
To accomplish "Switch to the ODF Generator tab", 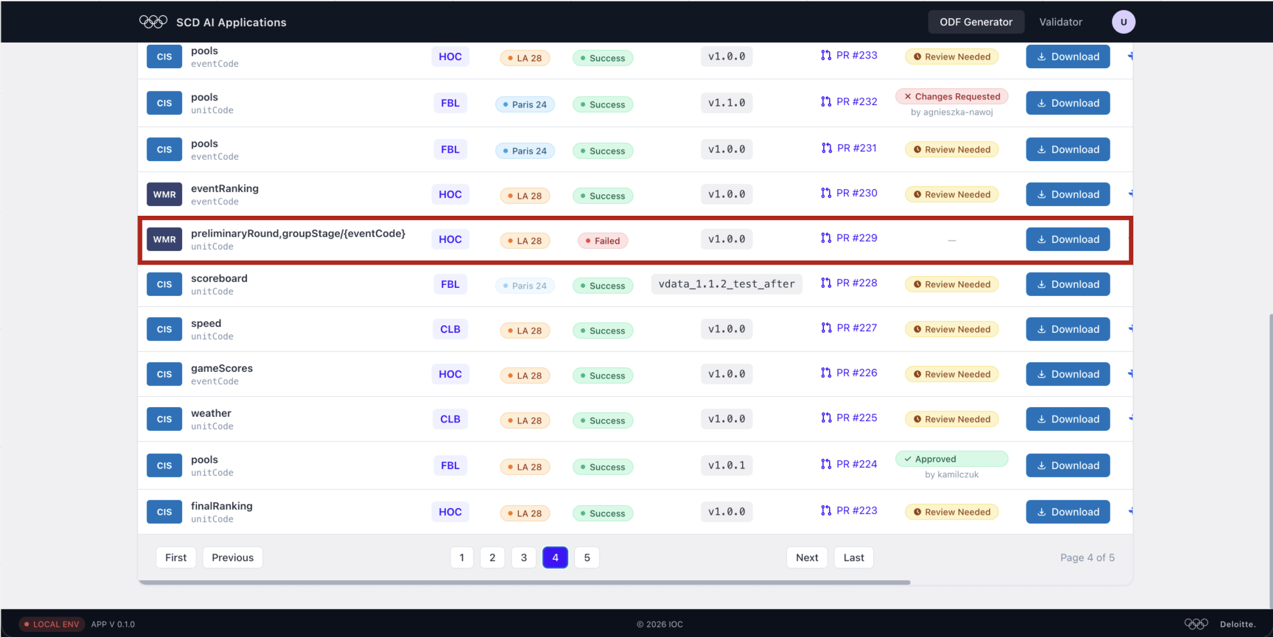I will point(975,22).
